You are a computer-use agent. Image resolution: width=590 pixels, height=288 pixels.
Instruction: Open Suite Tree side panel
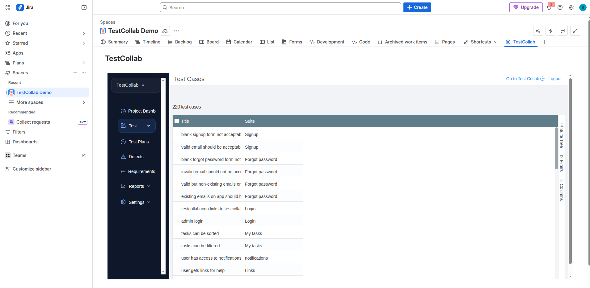[x=562, y=136]
